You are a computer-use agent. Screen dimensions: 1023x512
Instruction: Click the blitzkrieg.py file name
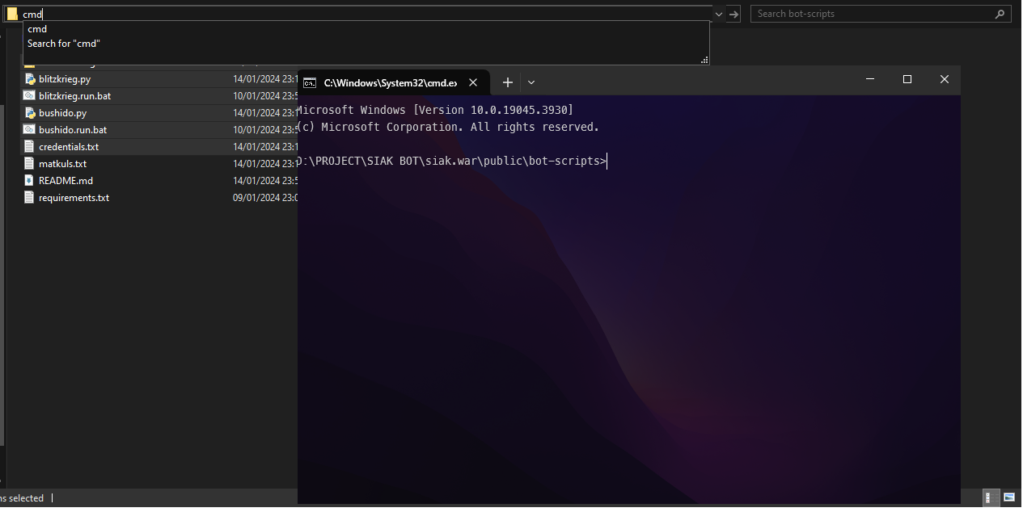pos(65,79)
